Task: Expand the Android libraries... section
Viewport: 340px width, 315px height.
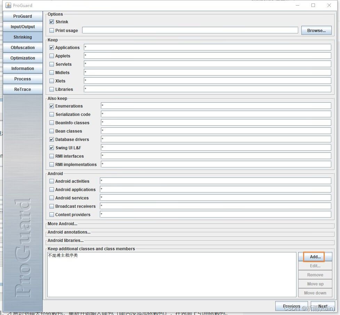Action: pyautogui.click(x=65, y=241)
